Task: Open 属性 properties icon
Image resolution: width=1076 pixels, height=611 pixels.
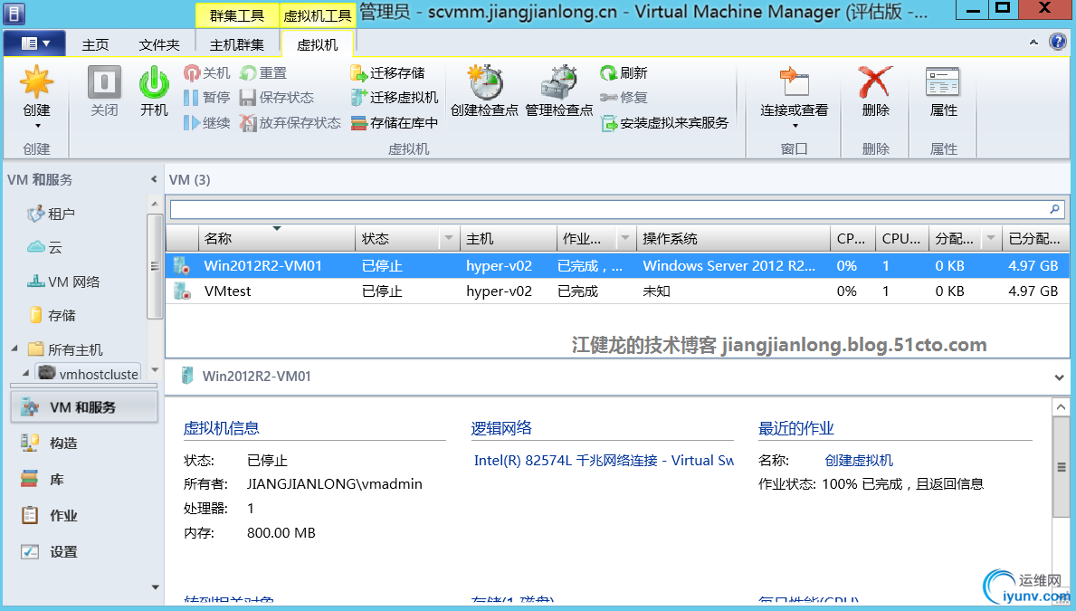Action: coord(943,82)
